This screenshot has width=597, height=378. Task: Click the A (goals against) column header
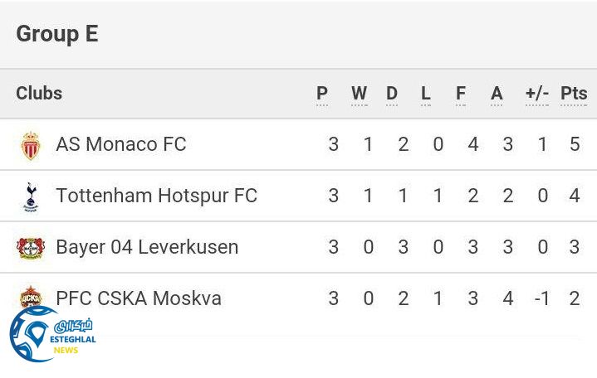497,94
